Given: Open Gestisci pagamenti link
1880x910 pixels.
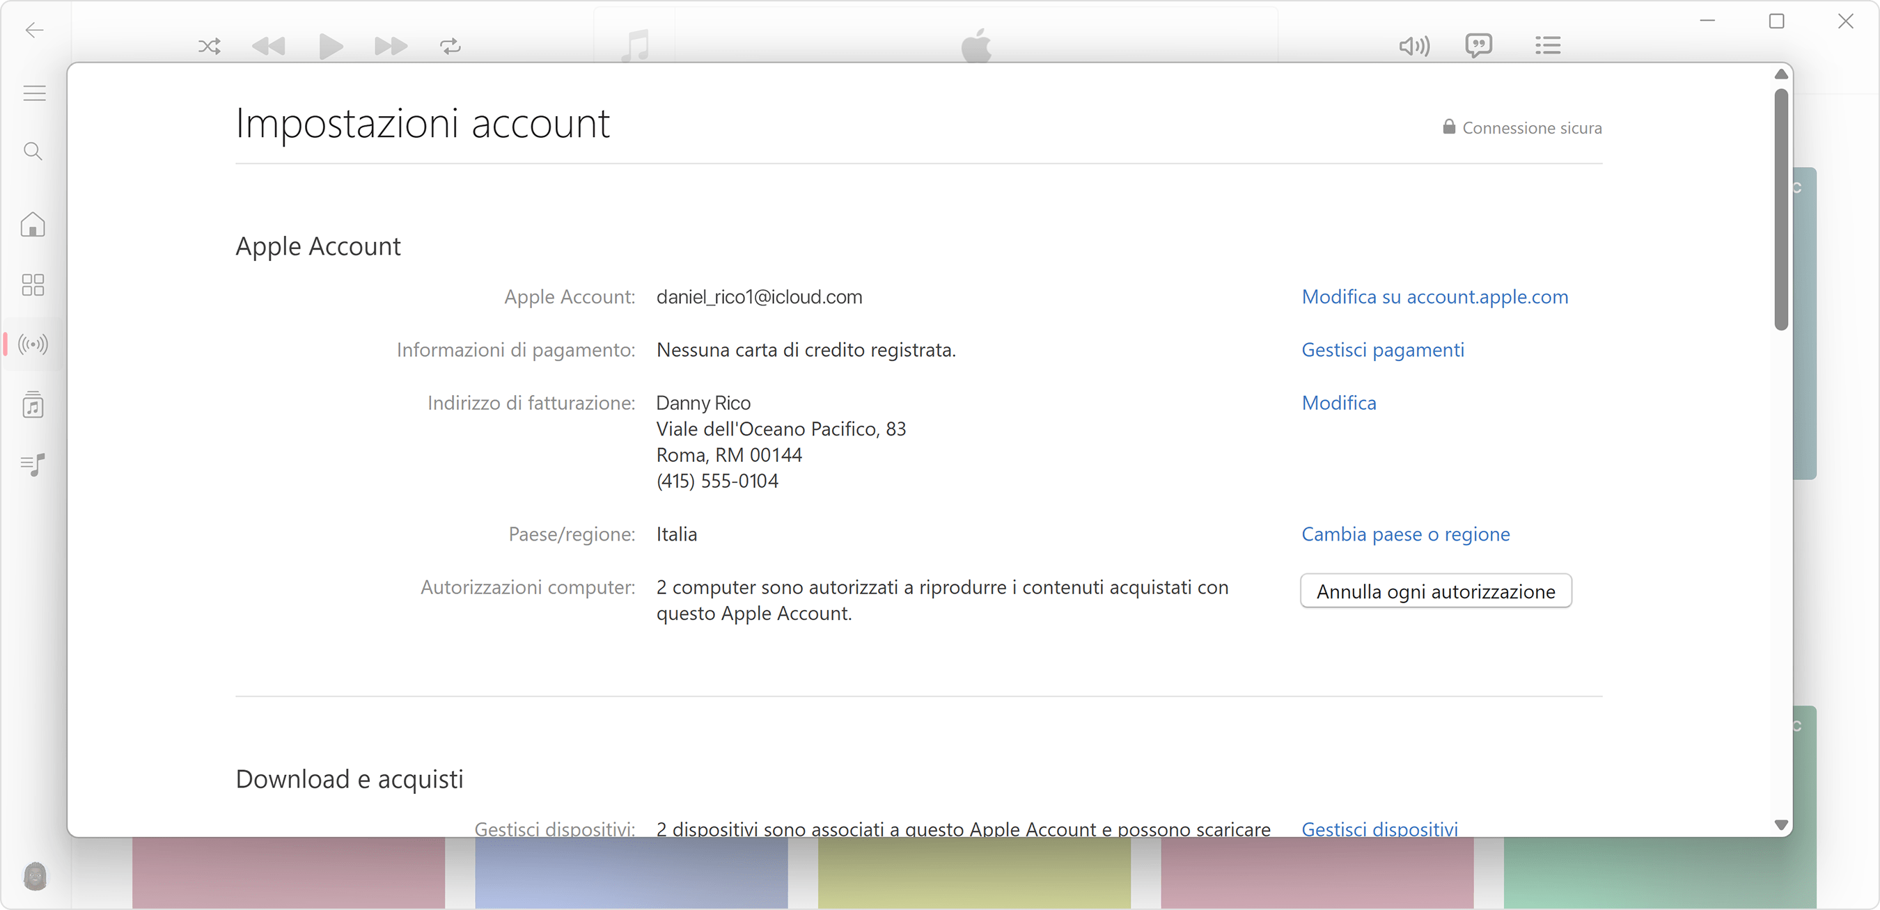Looking at the screenshot, I should point(1383,350).
